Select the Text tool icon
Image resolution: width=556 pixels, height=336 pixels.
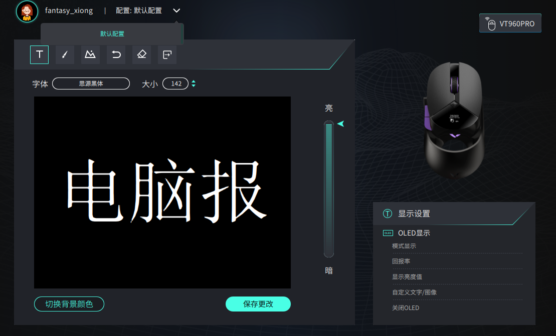[39, 54]
